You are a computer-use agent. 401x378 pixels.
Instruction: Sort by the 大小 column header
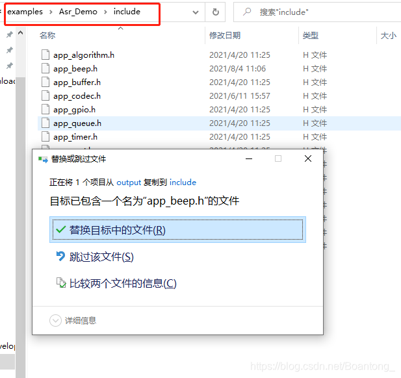pyautogui.click(x=388, y=35)
